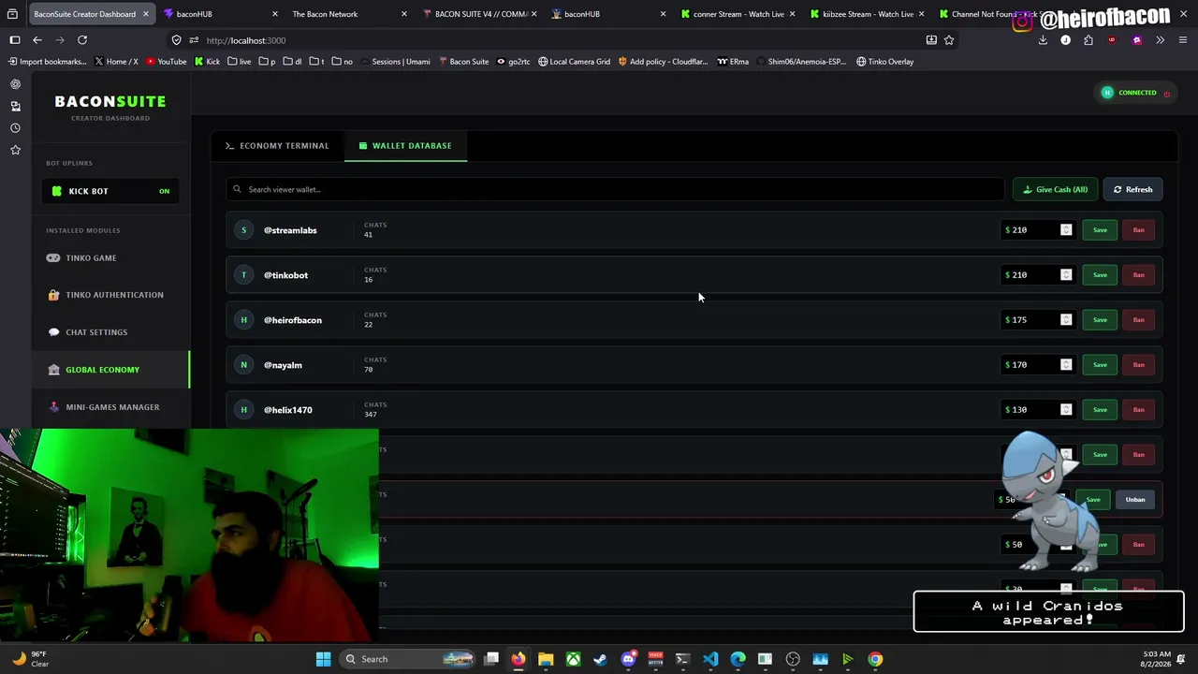
Task: Select the Global Economy module
Action: (110, 370)
